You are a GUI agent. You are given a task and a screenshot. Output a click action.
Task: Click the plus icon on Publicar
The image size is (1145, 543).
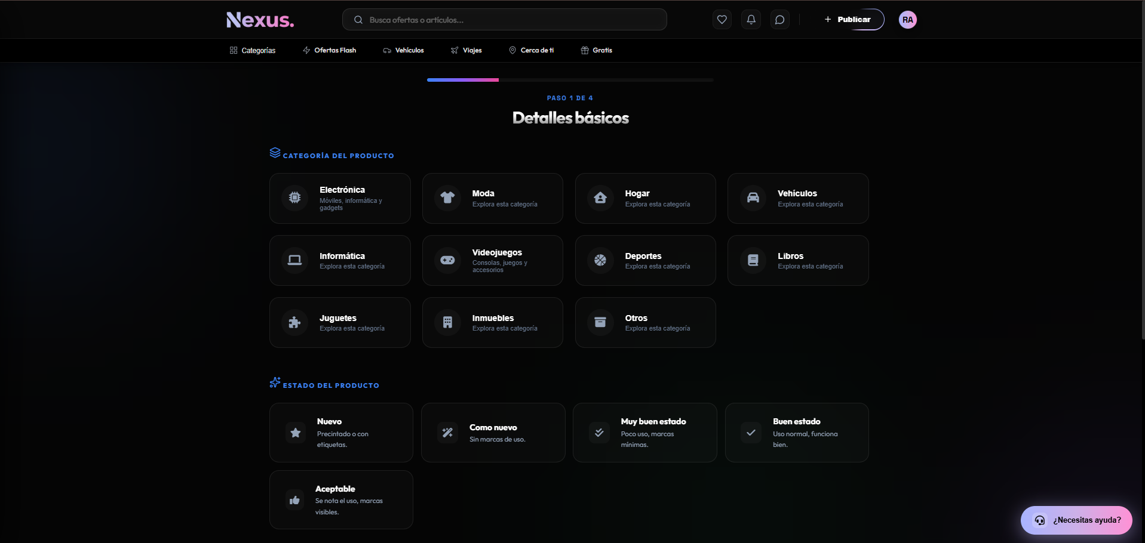(x=828, y=20)
